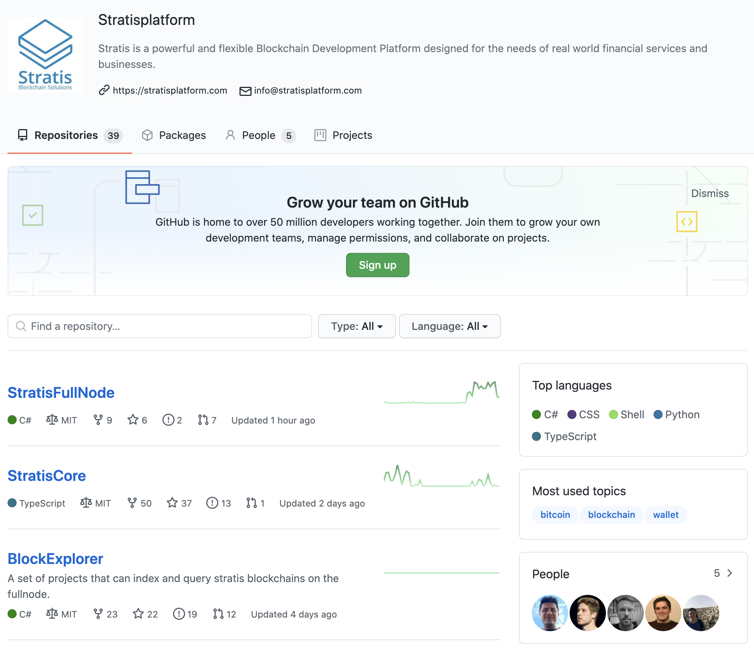Viewport: 754px width, 650px height.
Task: Click pull requests icon on StratisFullNode
Action: click(203, 420)
